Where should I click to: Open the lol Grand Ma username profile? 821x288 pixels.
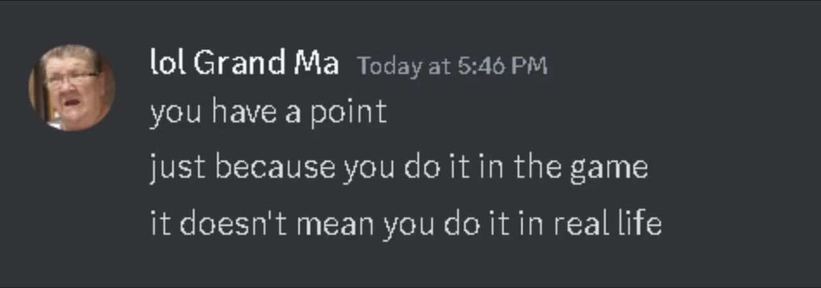click(x=244, y=63)
